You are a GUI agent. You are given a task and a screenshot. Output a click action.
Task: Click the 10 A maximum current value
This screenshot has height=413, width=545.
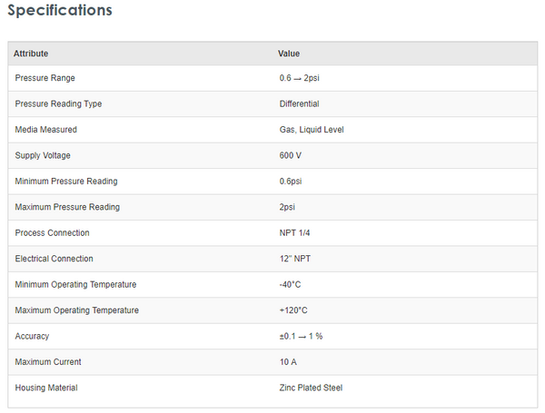pyautogui.click(x=289, y=362)
